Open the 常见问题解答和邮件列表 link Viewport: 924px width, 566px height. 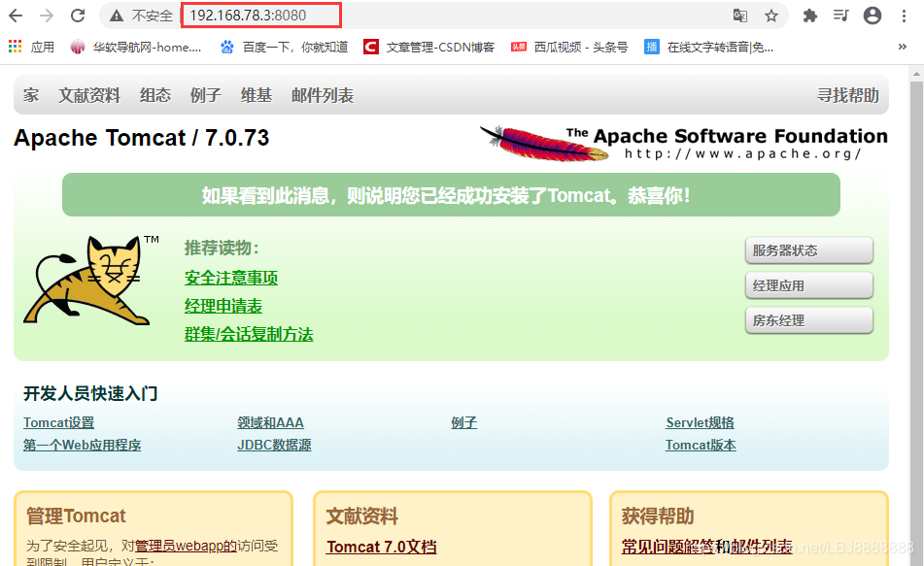[x=707, y=548]
